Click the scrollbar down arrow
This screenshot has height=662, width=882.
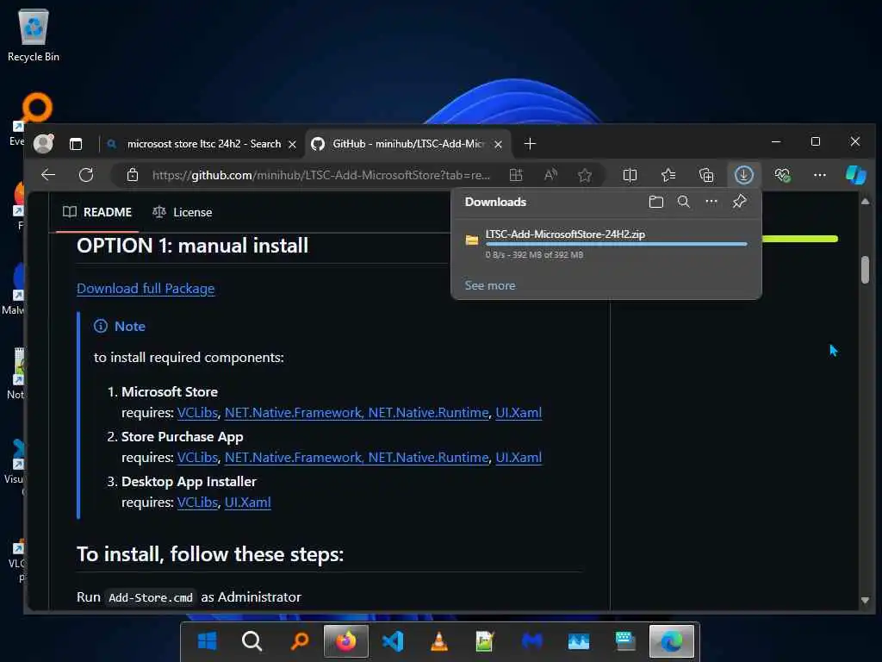[865, 600]
